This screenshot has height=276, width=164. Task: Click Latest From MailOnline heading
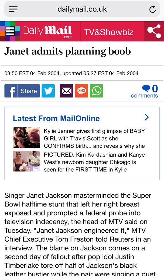56,119
